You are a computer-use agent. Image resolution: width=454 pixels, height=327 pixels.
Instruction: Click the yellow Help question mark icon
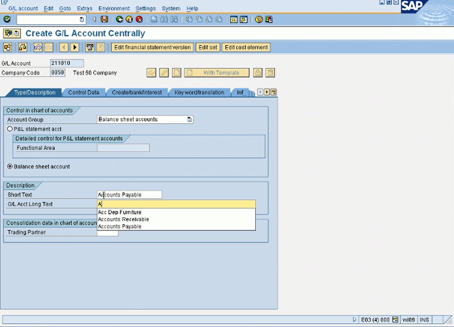[x=259, y=20]
